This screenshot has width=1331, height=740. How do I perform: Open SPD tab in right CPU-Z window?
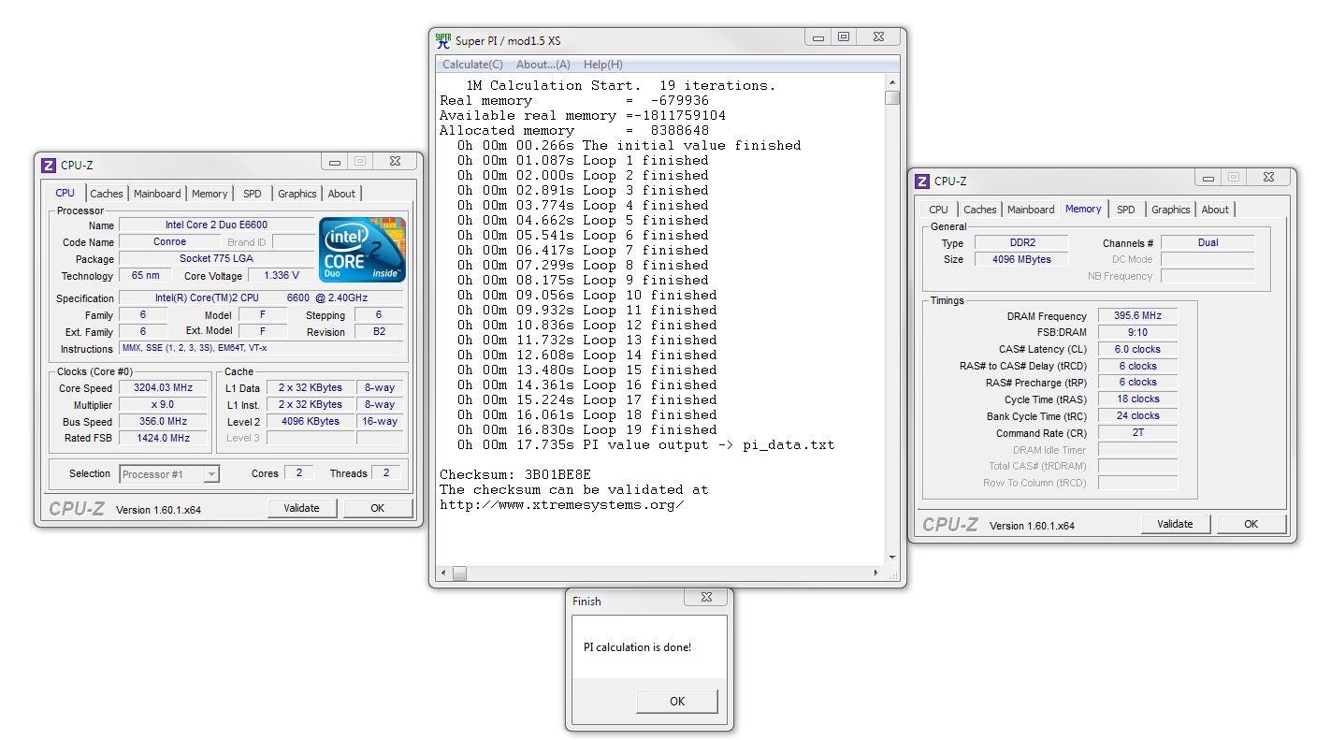click(1126, 210)
